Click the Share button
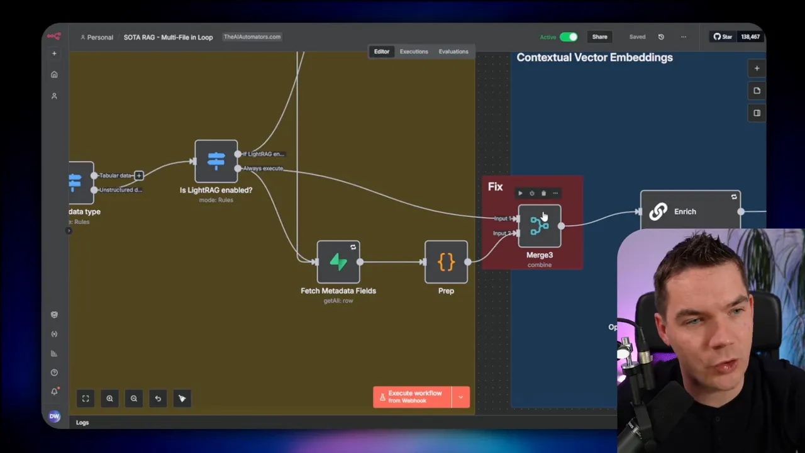 tap(599, 37)
